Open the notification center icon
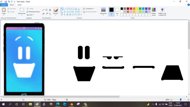This screenshot has width=190, height=107. (x=185, y=104)
